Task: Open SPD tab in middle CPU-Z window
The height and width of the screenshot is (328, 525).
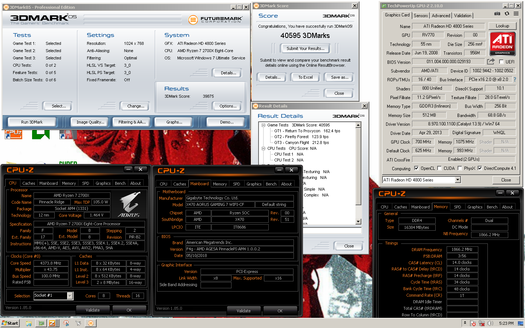Action: [x=237, y=184]
